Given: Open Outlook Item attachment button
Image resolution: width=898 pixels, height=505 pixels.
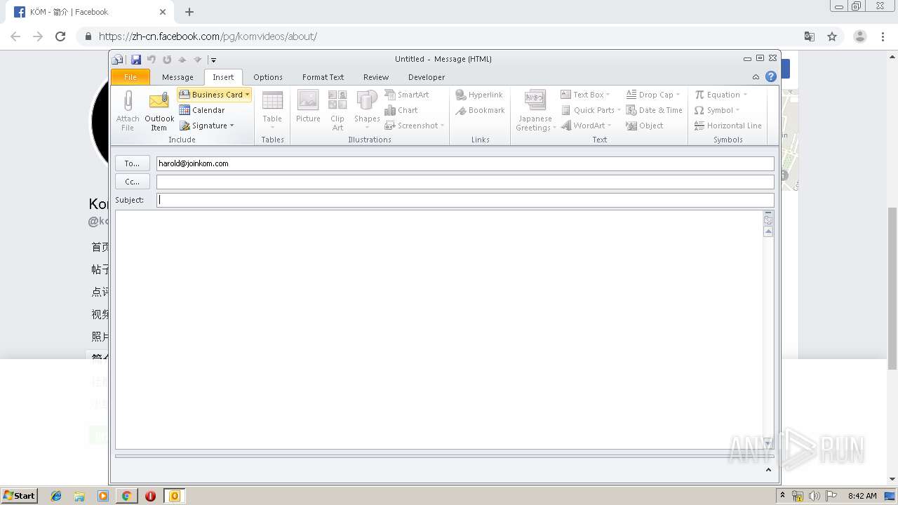Looking at the screenshot, I should (x=159, y=111).
